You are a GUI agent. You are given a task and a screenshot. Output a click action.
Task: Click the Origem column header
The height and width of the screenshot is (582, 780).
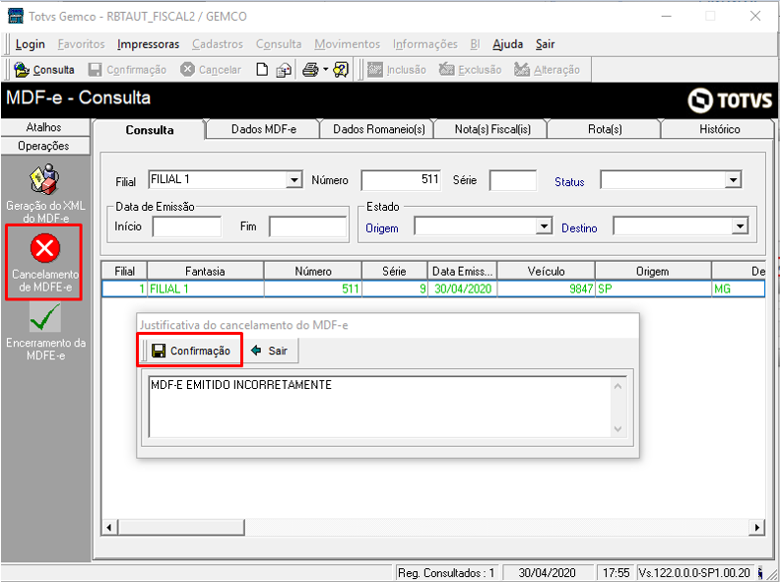click(653, 271)
